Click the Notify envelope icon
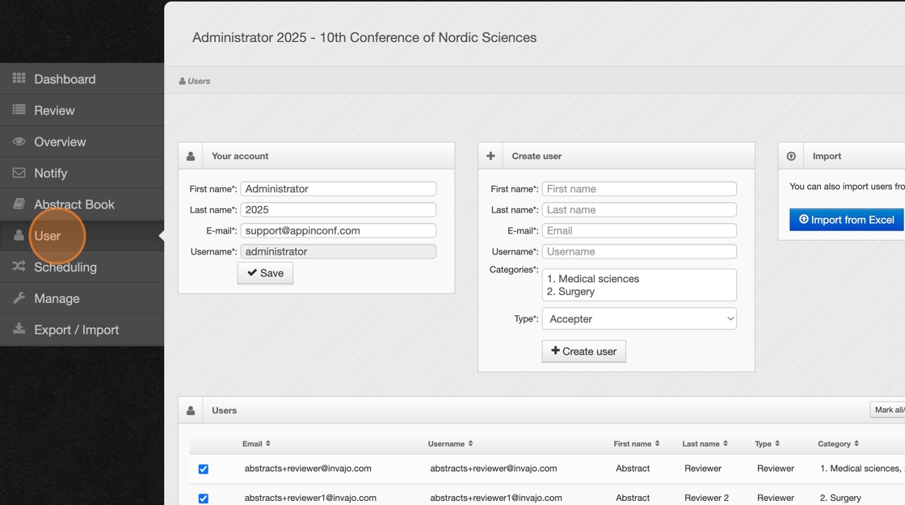 pyautogui.click(x=19, y=173)
